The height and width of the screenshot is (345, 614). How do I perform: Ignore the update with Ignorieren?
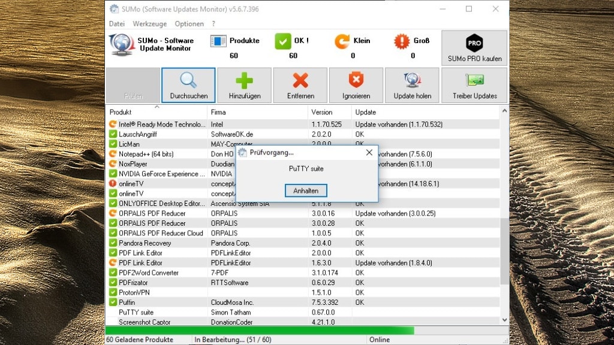coord(356,85)
